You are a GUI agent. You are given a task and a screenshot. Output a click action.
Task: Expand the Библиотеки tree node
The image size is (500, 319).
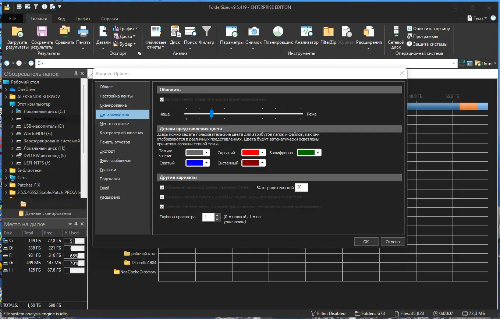[6, 170]
